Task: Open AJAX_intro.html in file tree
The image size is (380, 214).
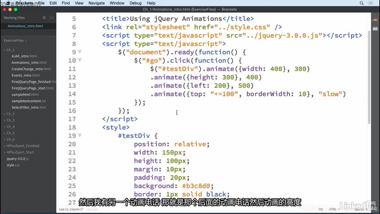Action: [x=24, y=56]
